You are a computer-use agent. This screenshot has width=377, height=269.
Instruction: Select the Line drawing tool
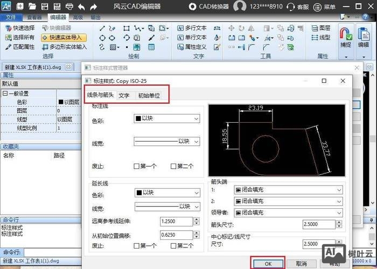click(x=102, y=29)
